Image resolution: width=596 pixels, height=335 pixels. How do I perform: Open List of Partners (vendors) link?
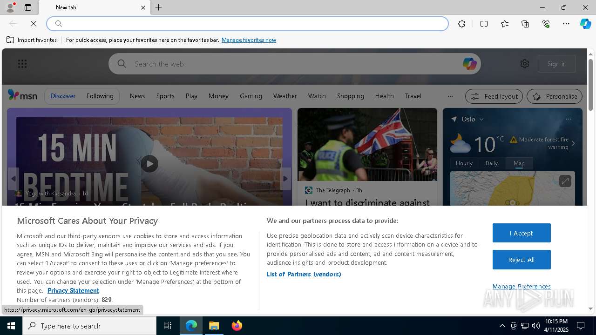point(304,274)
